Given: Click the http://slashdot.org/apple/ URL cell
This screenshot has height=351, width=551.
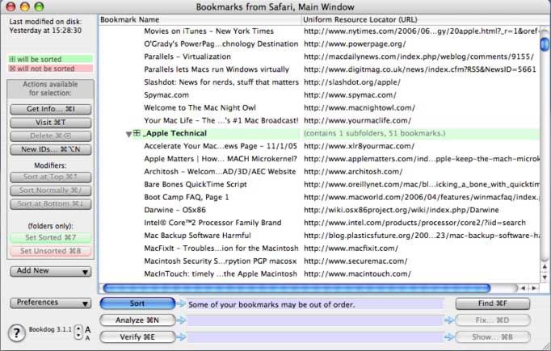Looking at the screenshot, I should (x=352, y=82).
